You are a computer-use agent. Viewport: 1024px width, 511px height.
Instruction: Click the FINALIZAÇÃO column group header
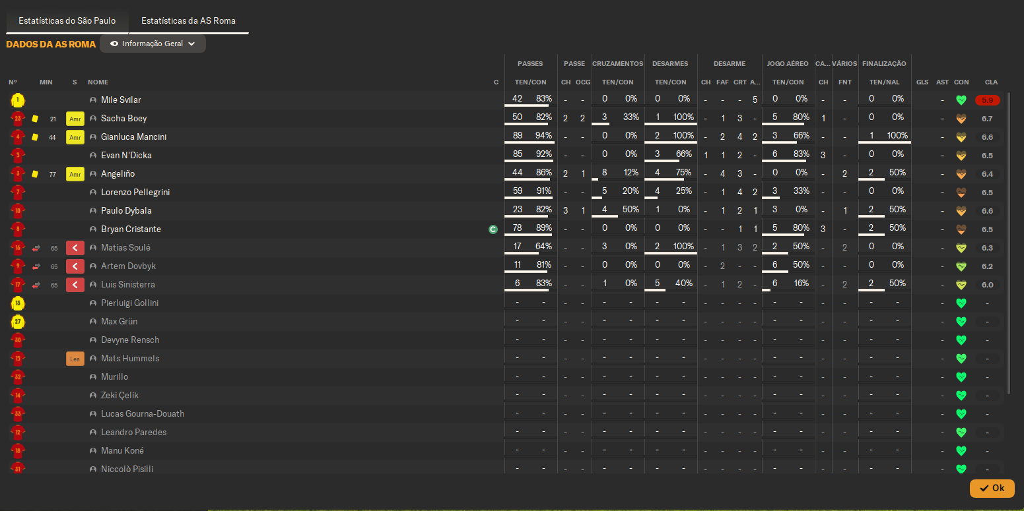point(885,64)
